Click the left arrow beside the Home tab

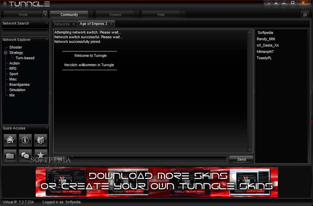(x=45, y=15)
